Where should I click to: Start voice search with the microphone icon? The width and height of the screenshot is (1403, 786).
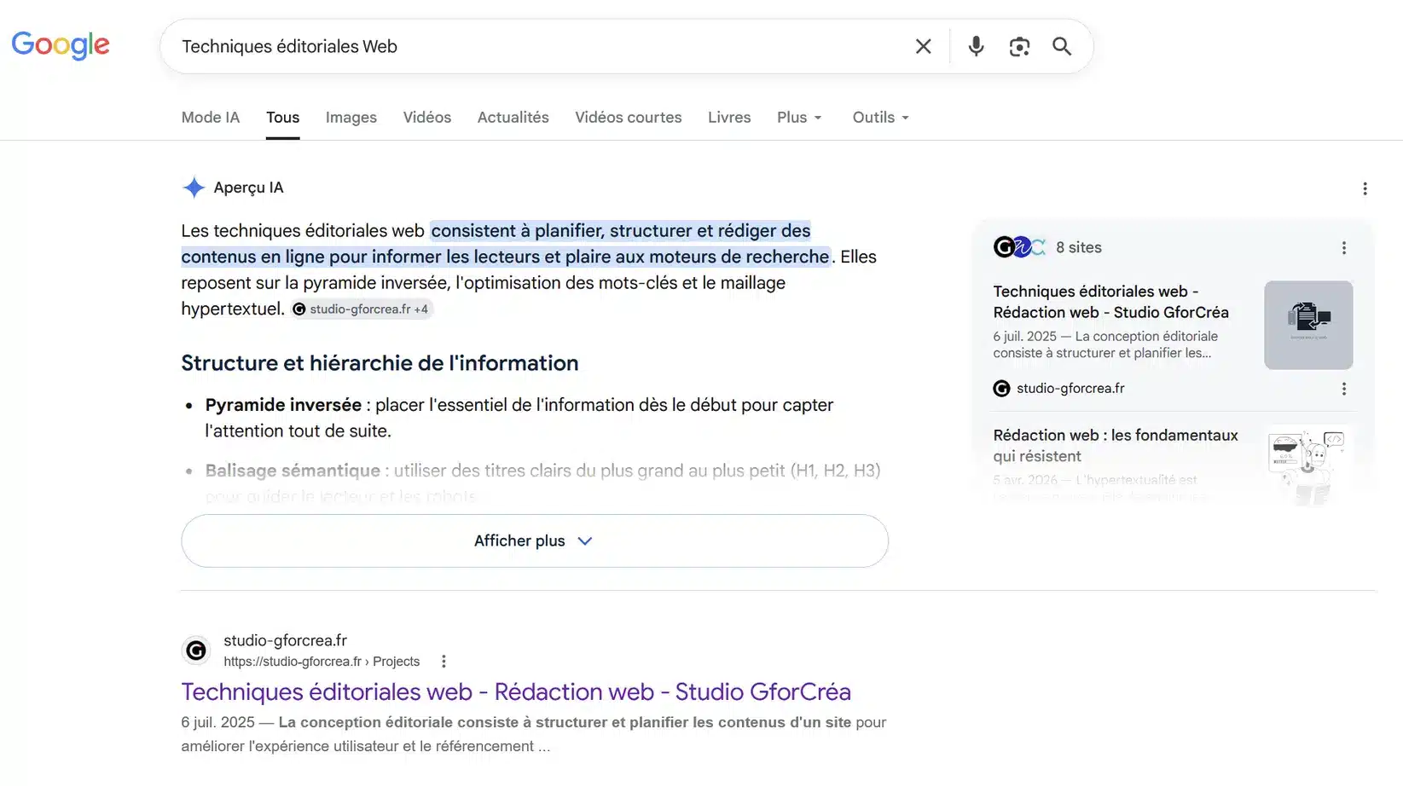[x=976, y=47]
